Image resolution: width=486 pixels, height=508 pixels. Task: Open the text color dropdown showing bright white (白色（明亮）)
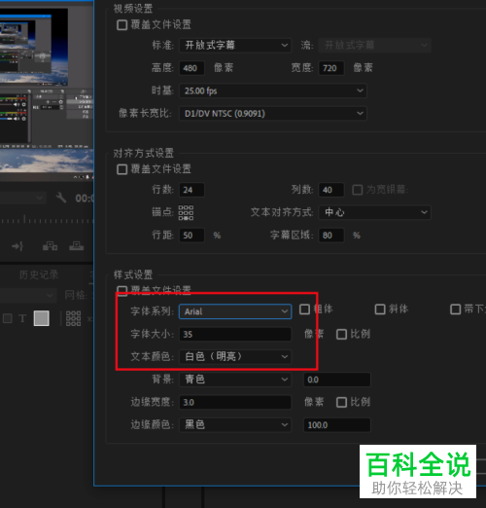pyautogui.click(x=235, y=357)
